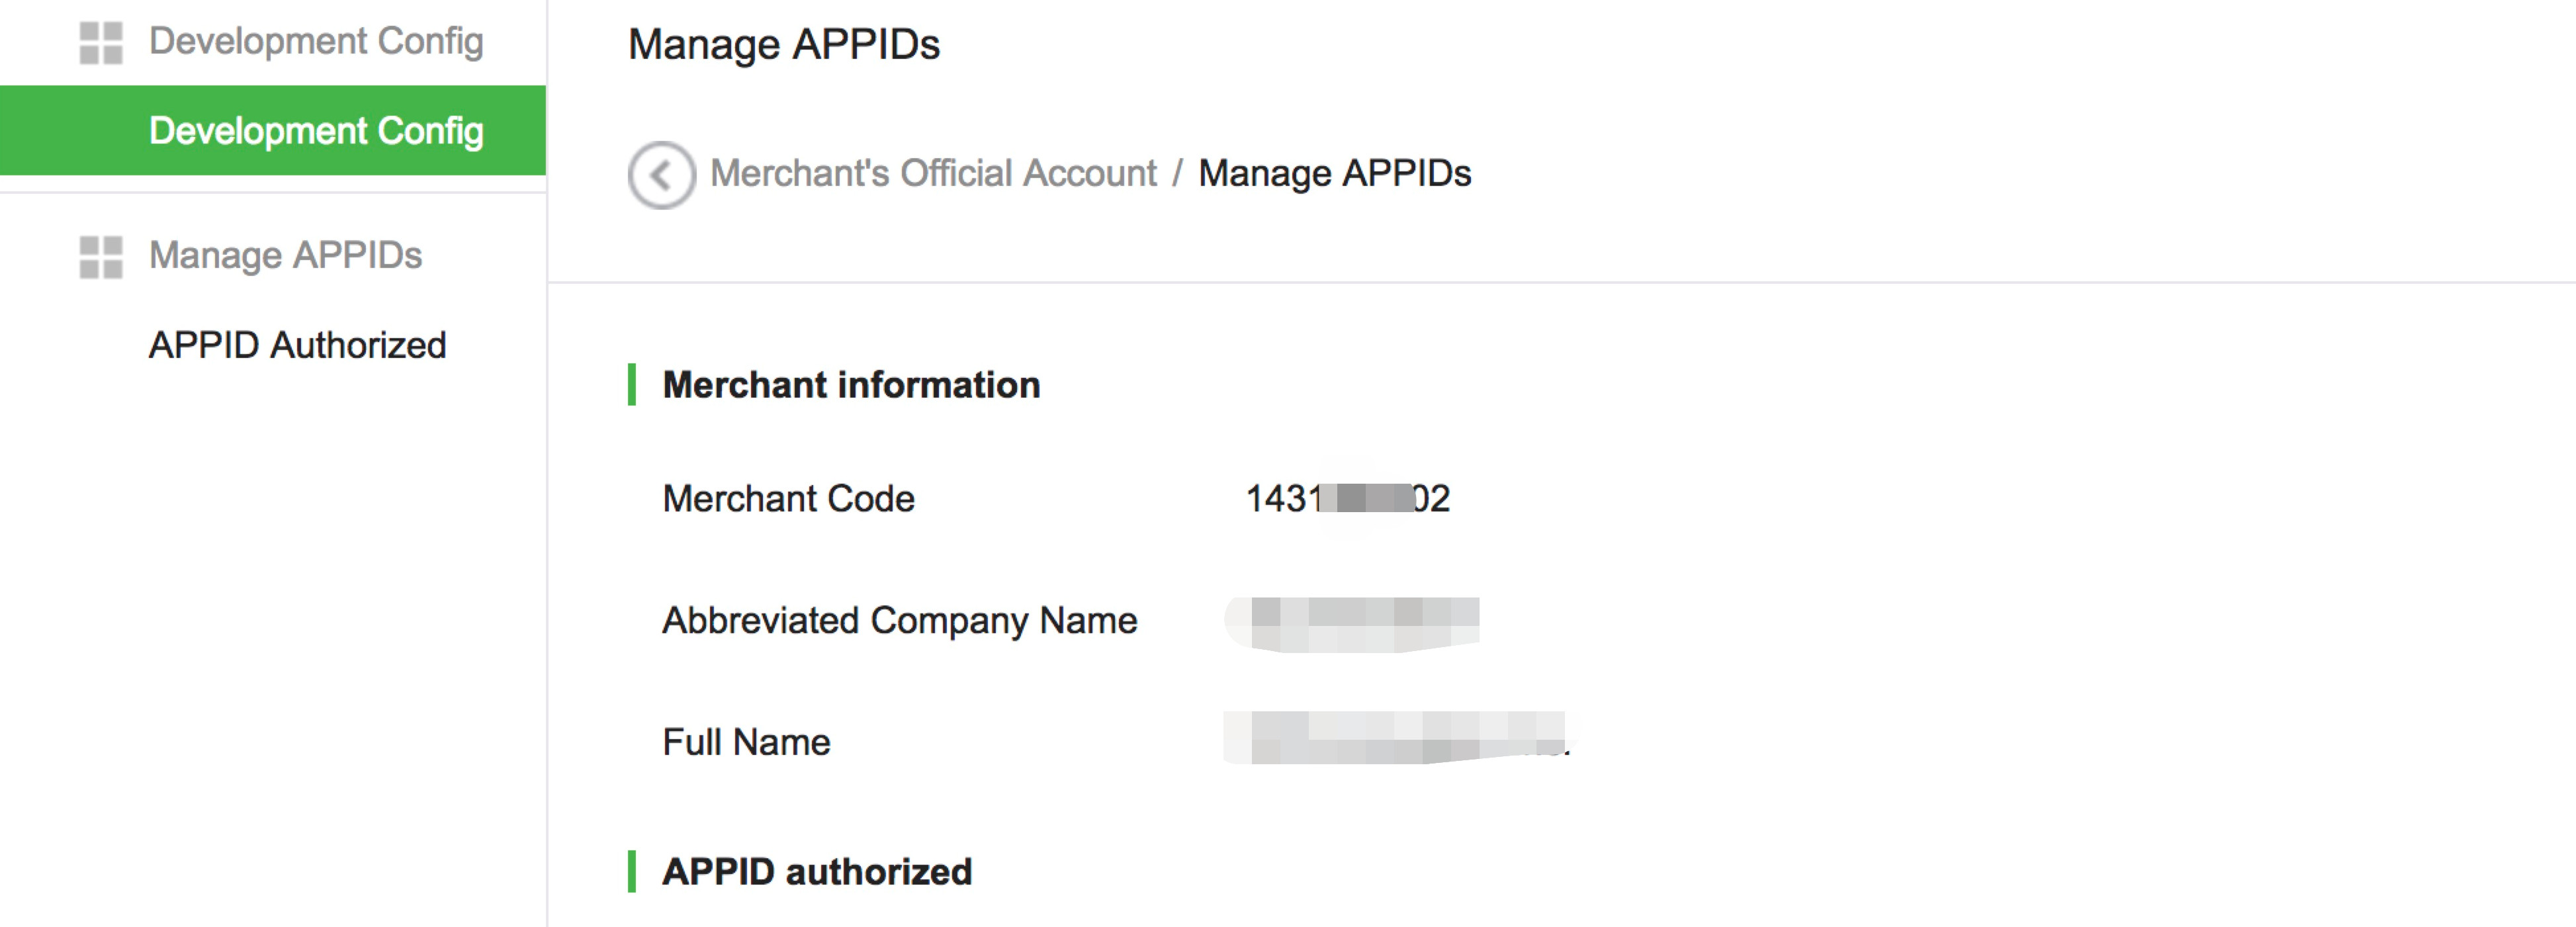Click Manage APPIDs in the breadcrumb trail
2576x927 pixels.
coord(1334,174)
